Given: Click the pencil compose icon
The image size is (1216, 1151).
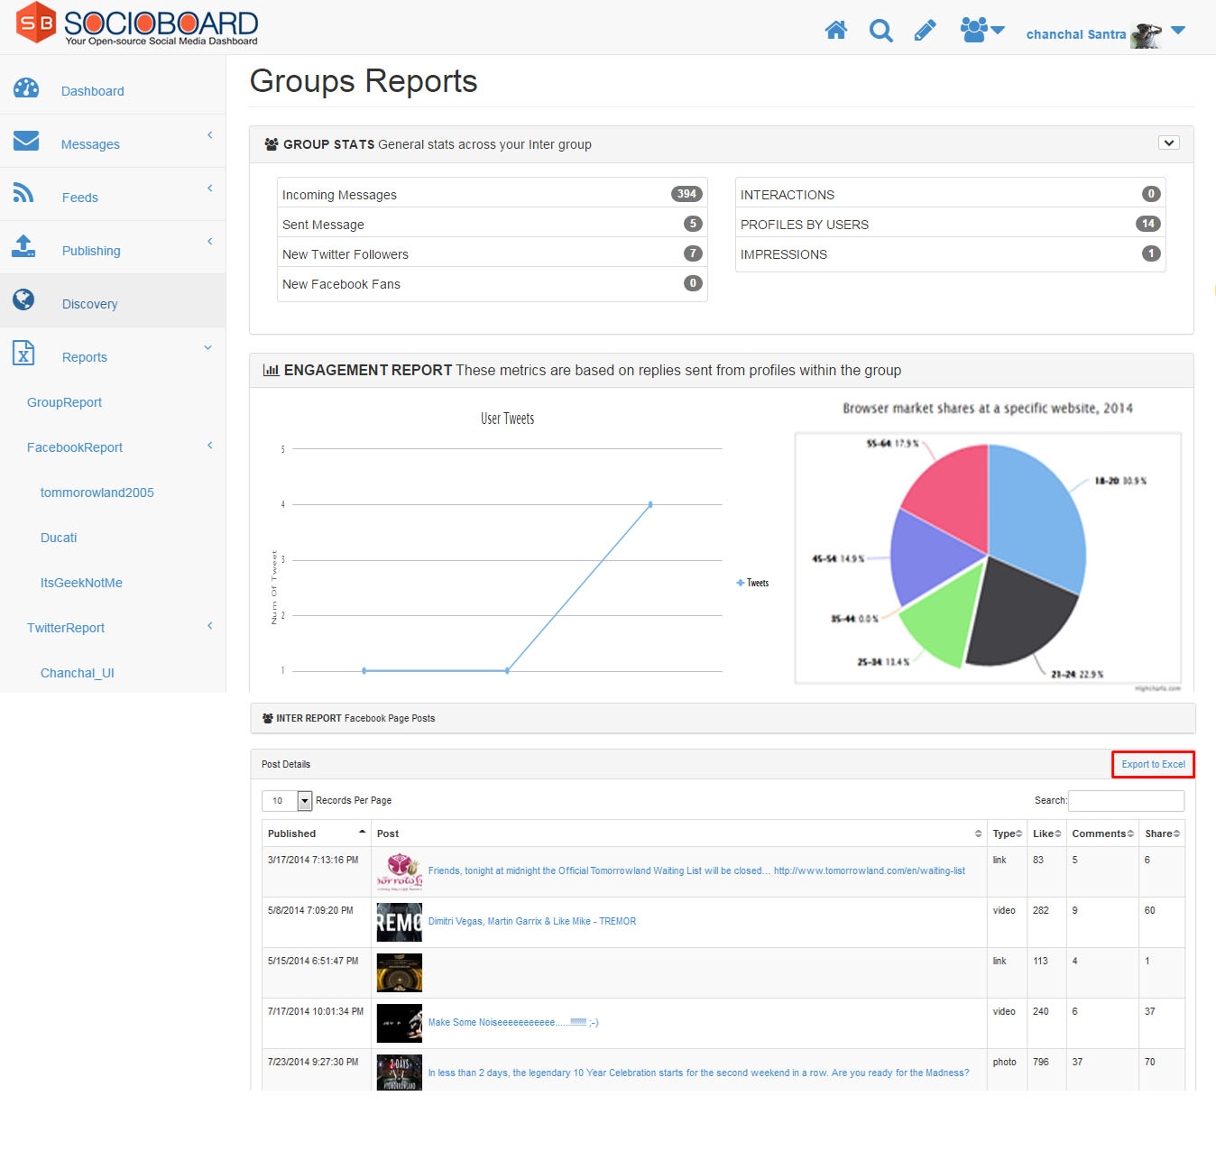Looking at the screenshot, I should click(925, 31).
